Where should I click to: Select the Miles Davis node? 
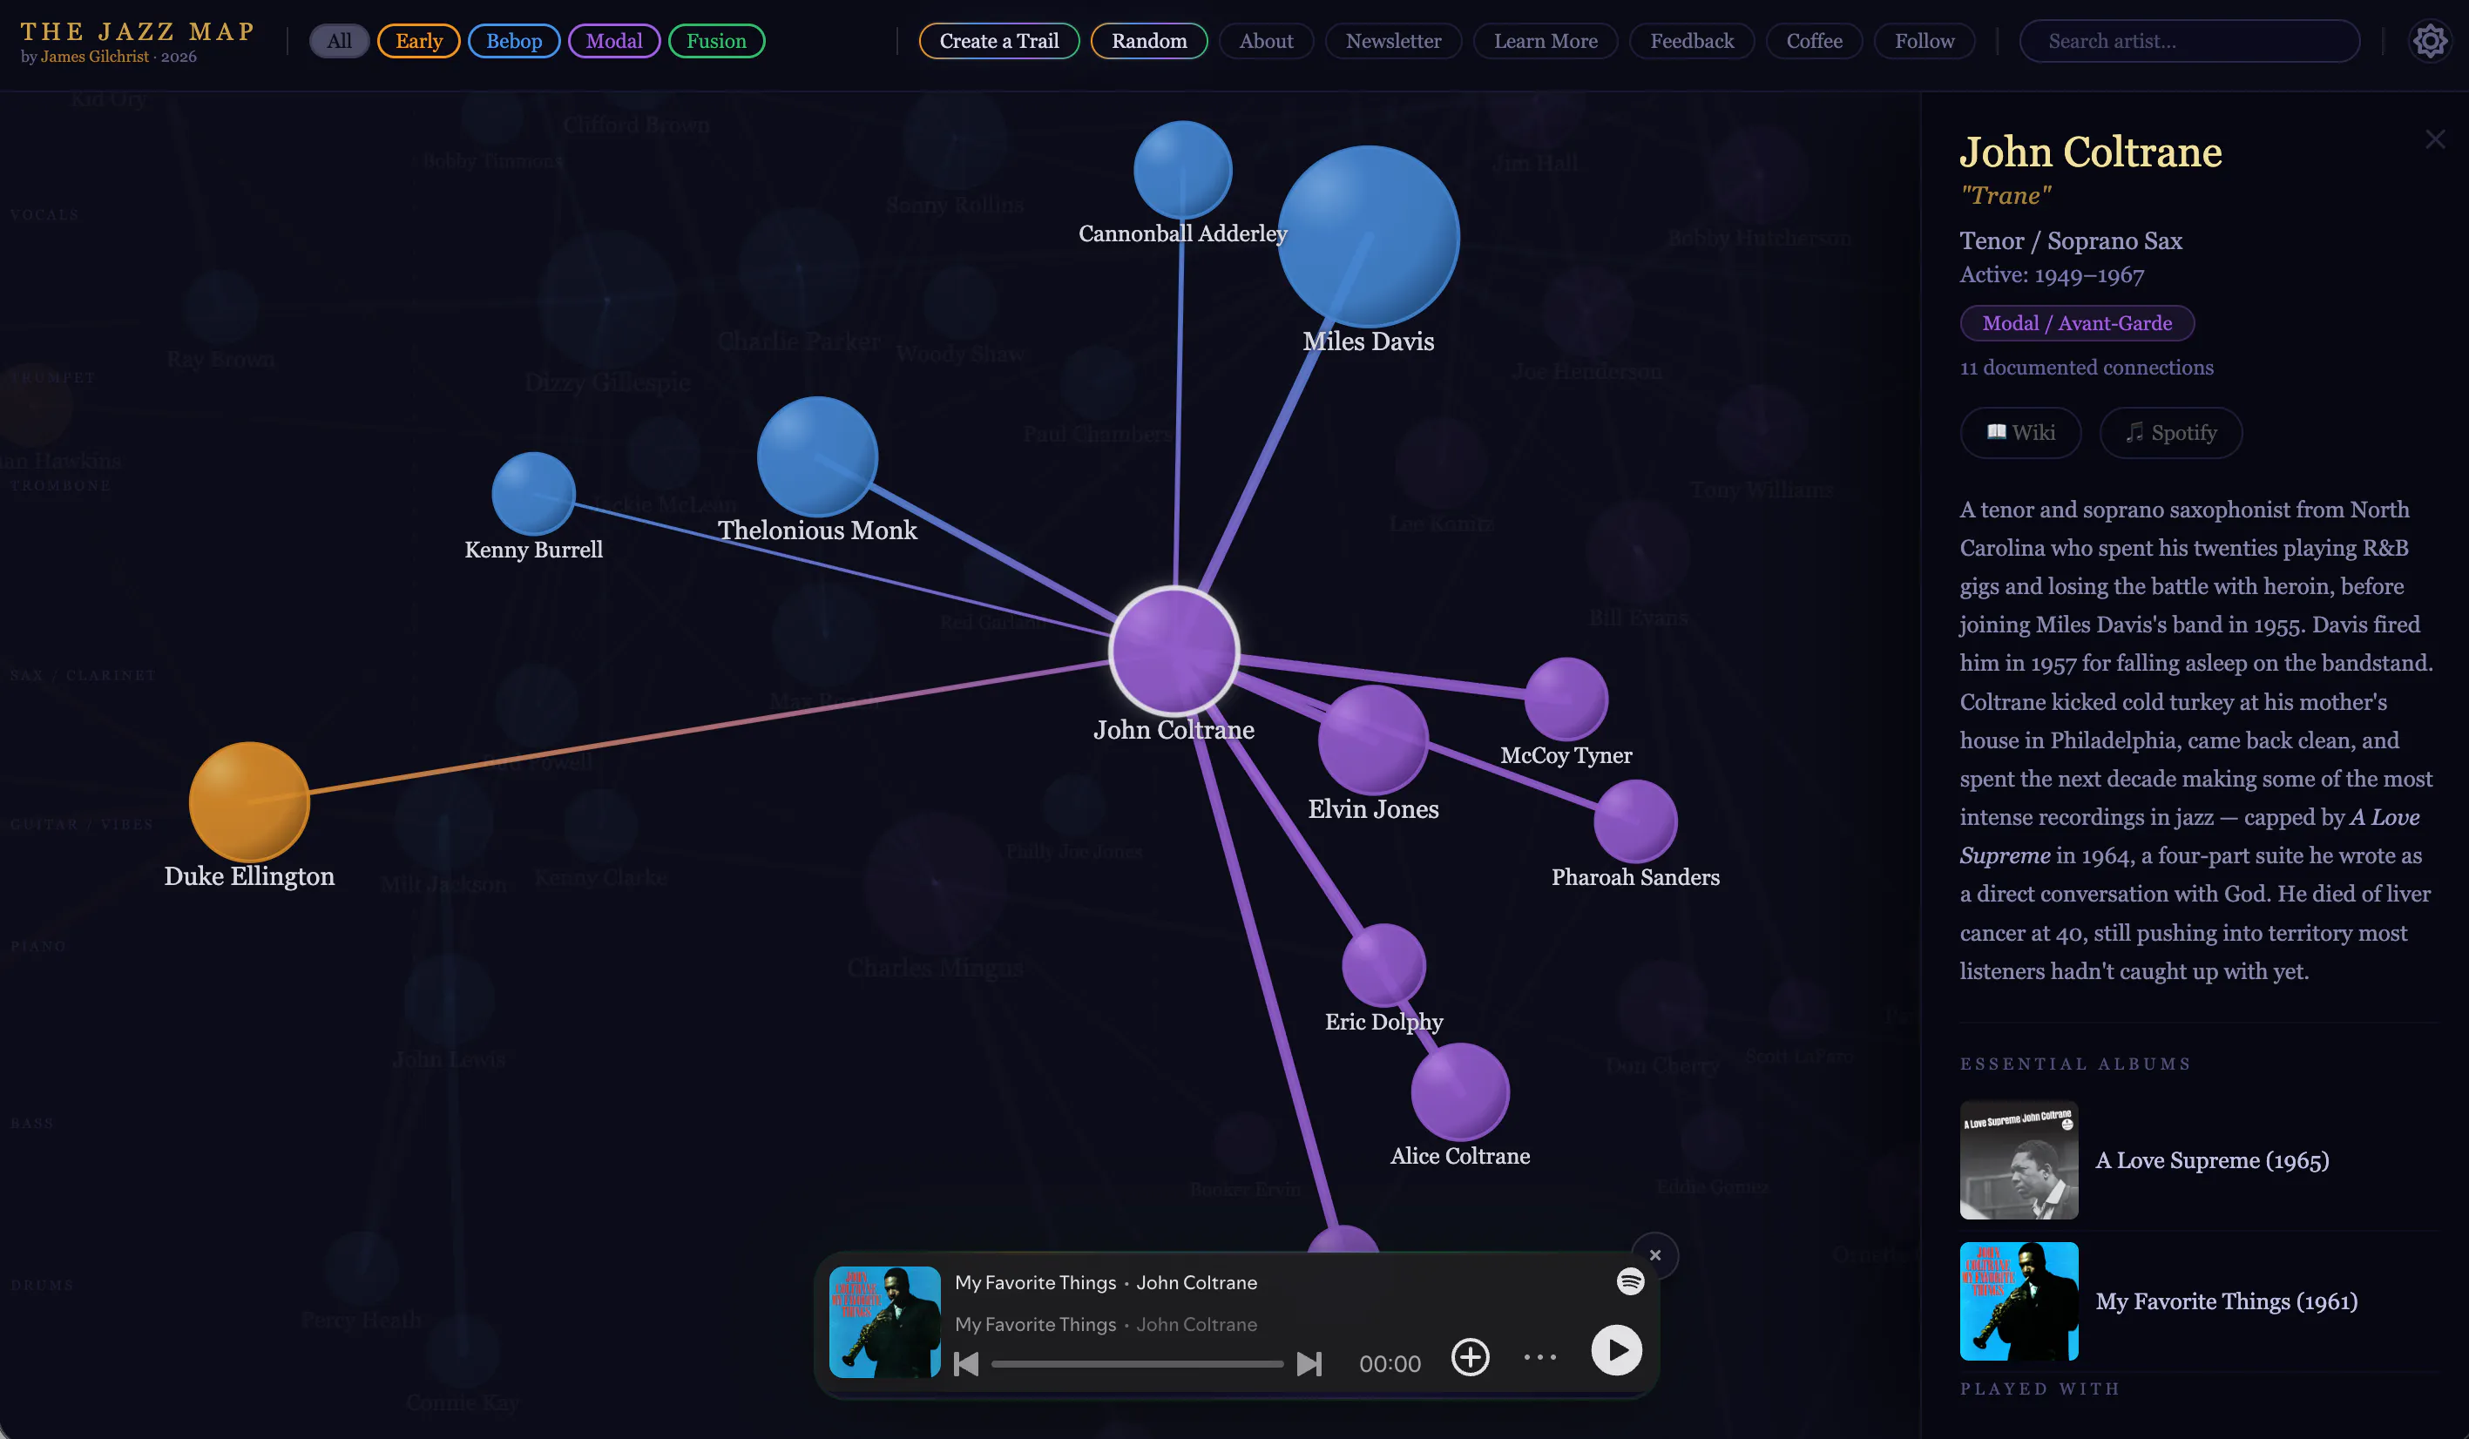coord(1368,236)
